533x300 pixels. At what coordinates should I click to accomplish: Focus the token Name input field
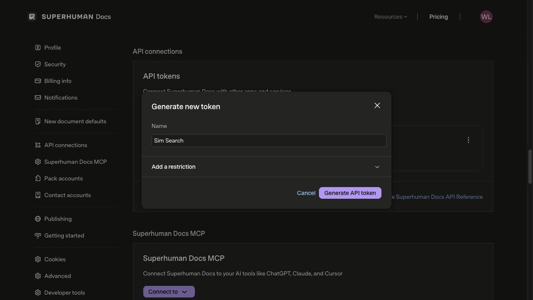[269, 140]
